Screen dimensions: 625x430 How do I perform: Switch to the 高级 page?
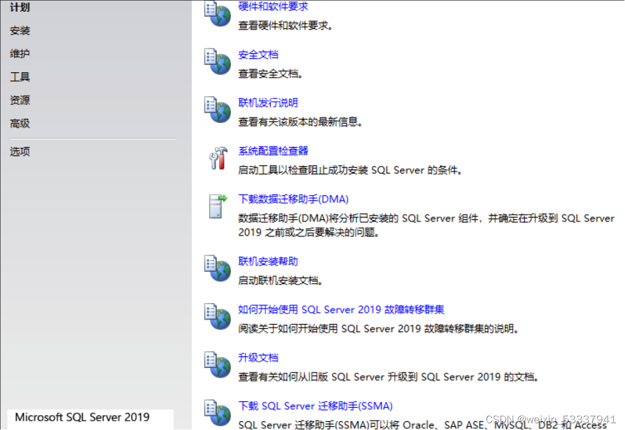(x=20, y=124)
